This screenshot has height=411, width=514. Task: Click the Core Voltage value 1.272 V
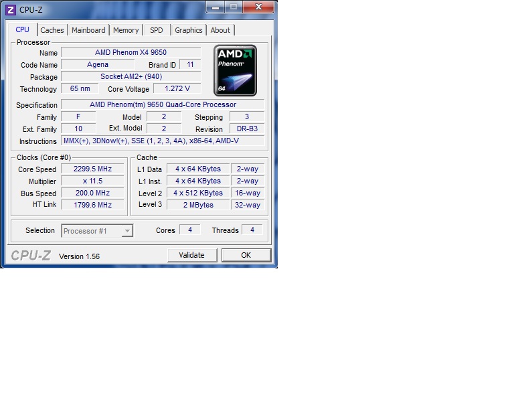coord(177,88)
